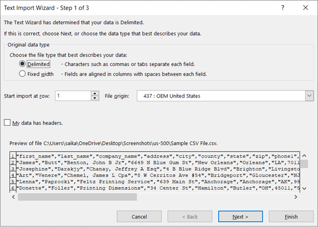Viewport: 318px width, 227px height.
Task: Click the Next > button
Action: point(240,217)
